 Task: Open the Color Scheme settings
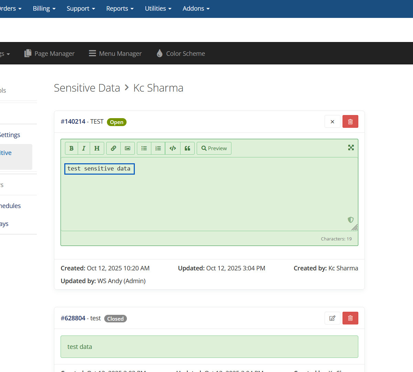181,53
